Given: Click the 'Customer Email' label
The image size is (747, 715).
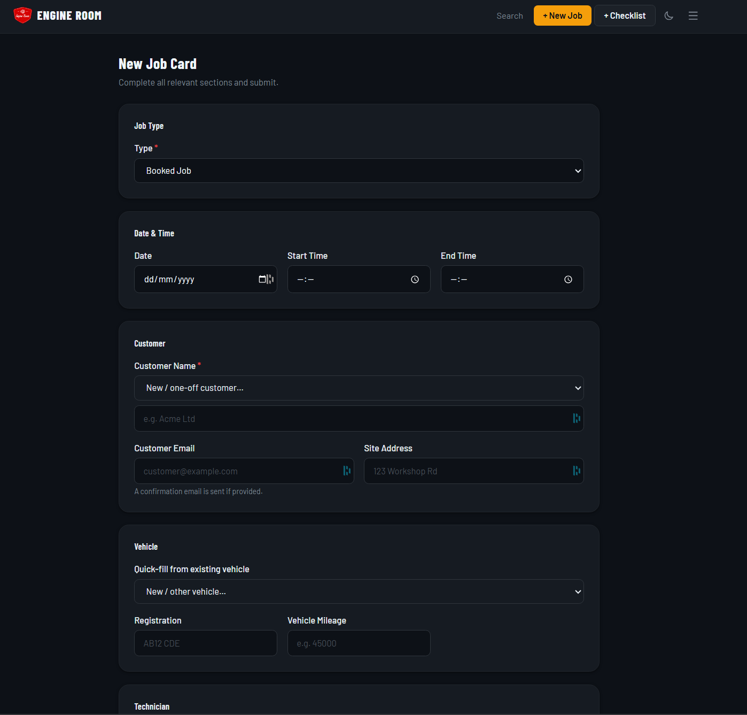Looking at the screenshot, I should [164, 448].
